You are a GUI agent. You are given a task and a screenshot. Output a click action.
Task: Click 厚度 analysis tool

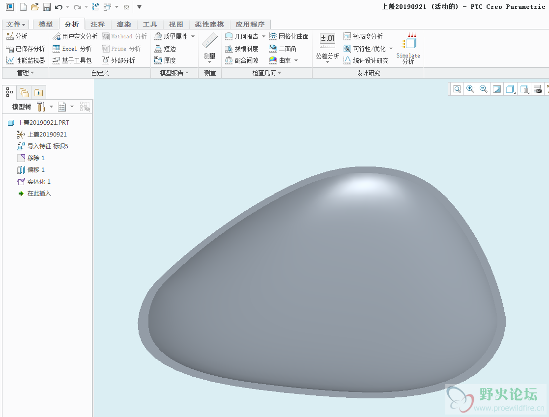point(165,60)
